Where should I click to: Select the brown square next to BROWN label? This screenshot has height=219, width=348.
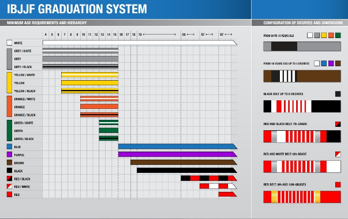point(9,163)
